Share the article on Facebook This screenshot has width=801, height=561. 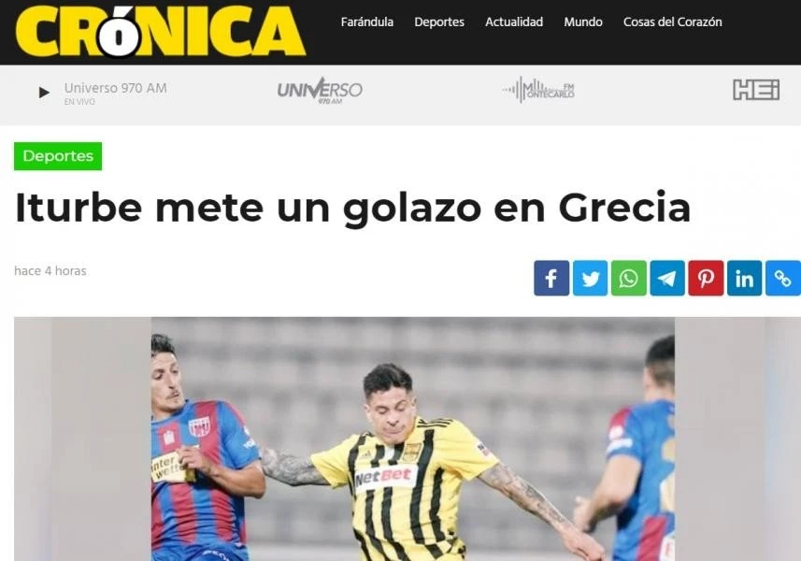(x=551, y=278)
